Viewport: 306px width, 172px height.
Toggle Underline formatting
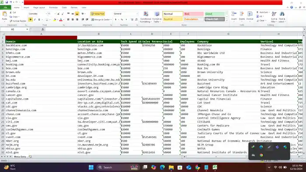click(39, 20)
